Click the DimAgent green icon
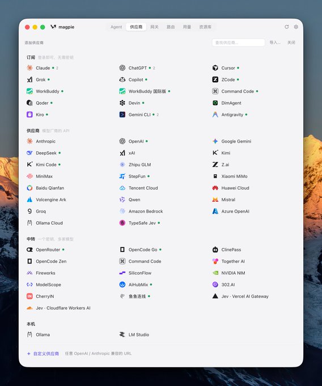The width and height of the screenshot is (322, 386). tap(215, 103)
